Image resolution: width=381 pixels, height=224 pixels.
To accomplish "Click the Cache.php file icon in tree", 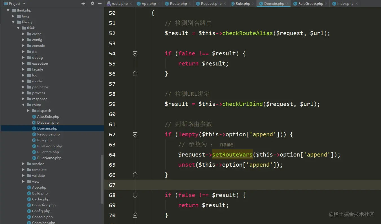I will 29,199.
